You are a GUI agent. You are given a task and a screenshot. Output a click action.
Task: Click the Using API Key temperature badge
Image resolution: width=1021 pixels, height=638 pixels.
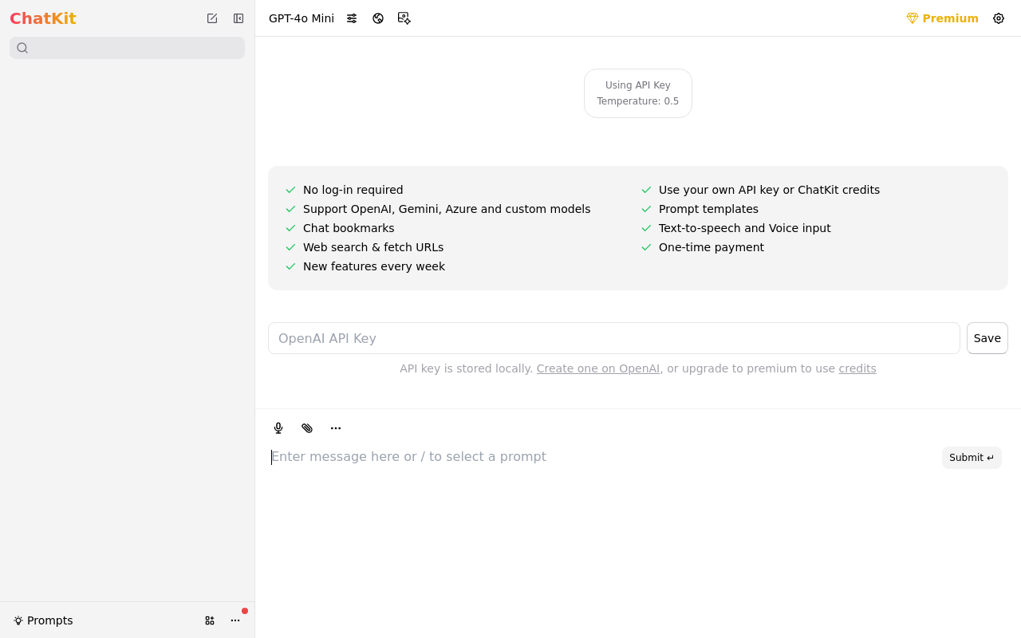[638, 93]
